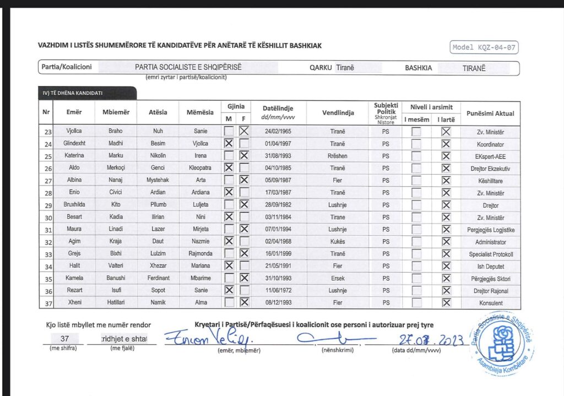Tick the I mesëm box for Bruxhilda Kito

[416, 205]
